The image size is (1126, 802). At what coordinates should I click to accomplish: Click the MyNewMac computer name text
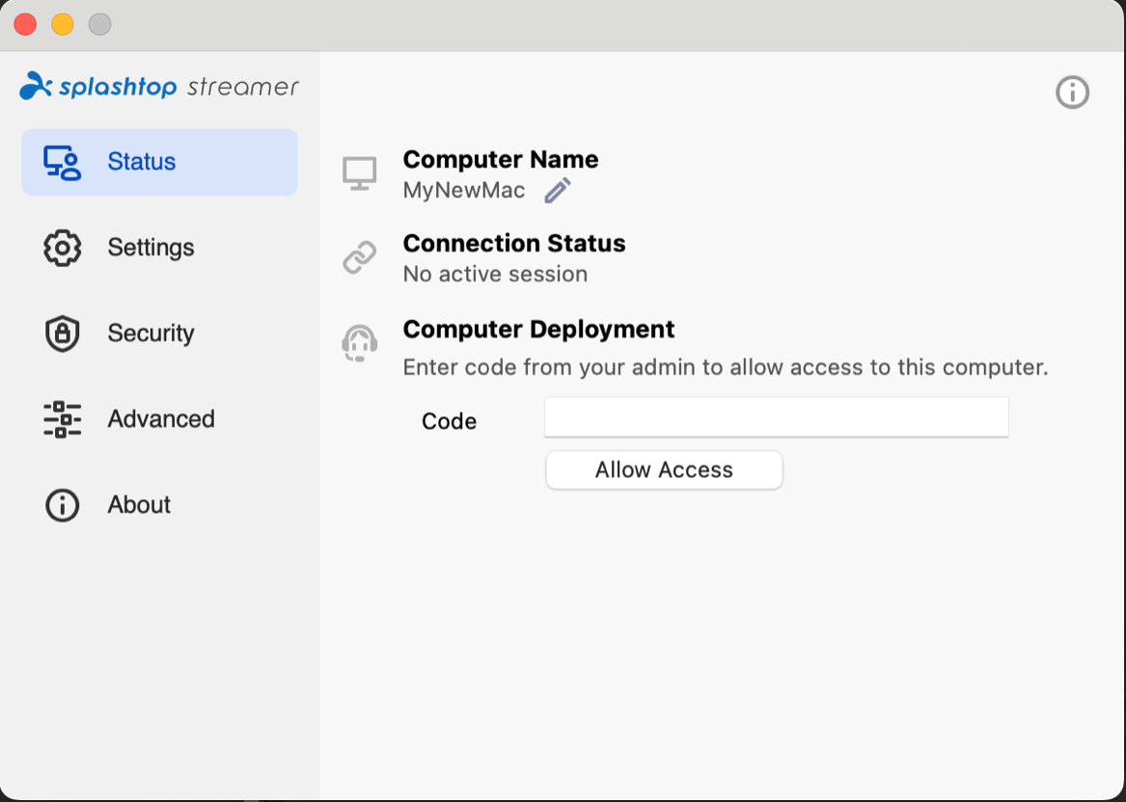pyautogui.click(x=464, y=190)
